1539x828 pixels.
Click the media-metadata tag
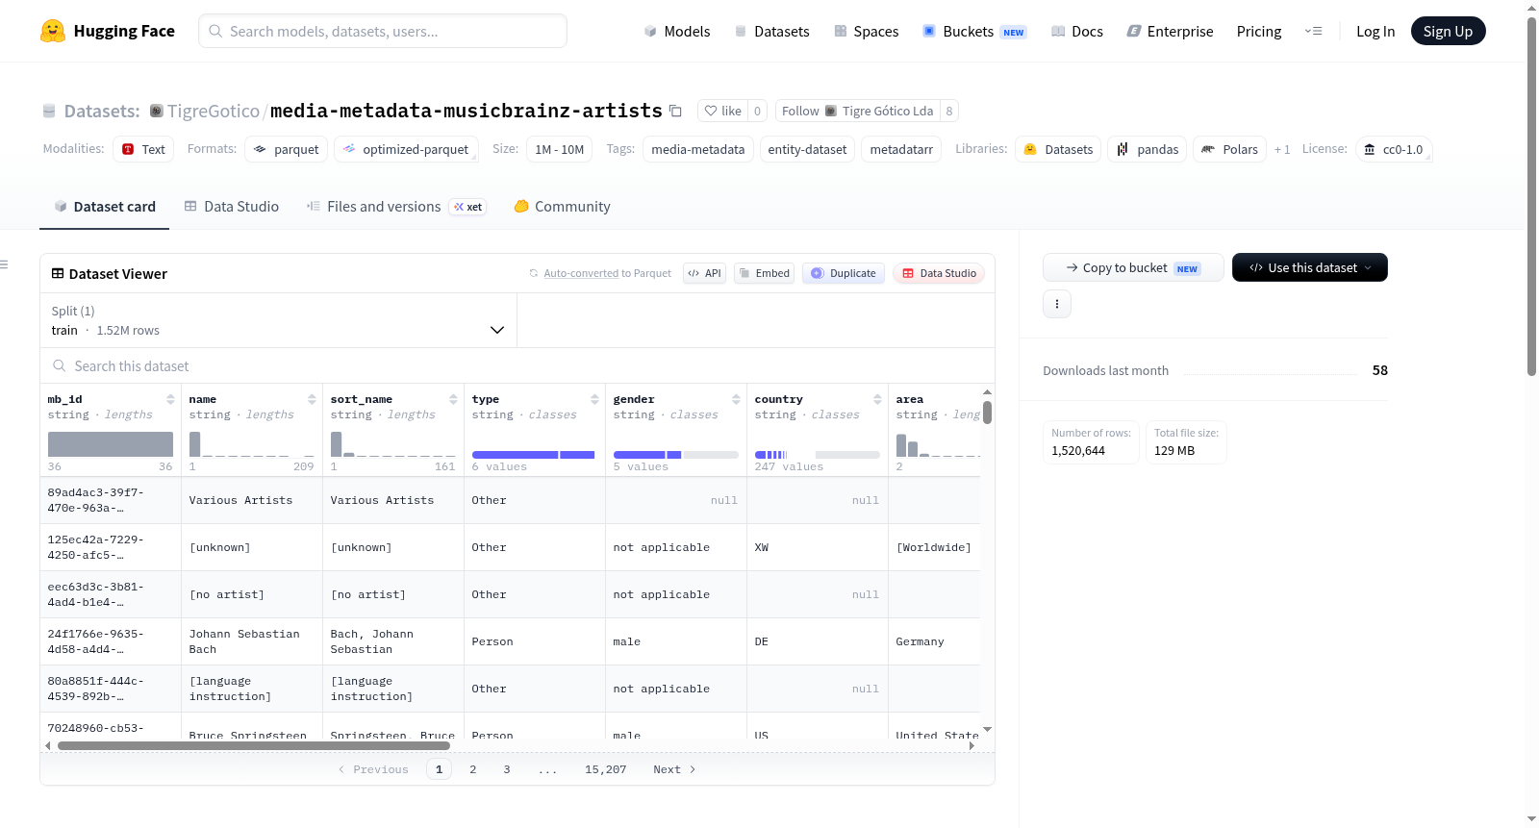click(x=697, y=149)
